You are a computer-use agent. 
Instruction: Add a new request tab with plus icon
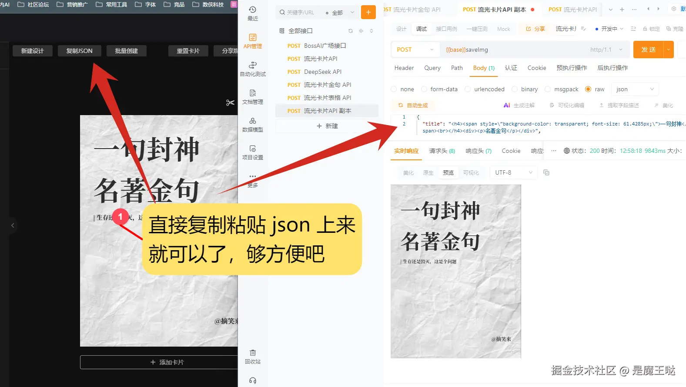622,9
